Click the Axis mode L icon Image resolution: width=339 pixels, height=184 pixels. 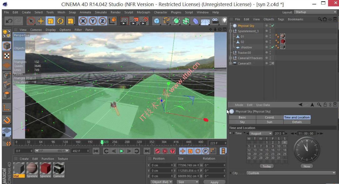click(7, 108)
